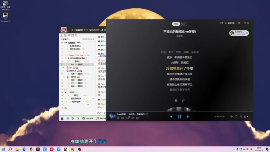Open the lyrics adjust tool icon
Screen dimensions: 270x152
click(x=183, y=100)
